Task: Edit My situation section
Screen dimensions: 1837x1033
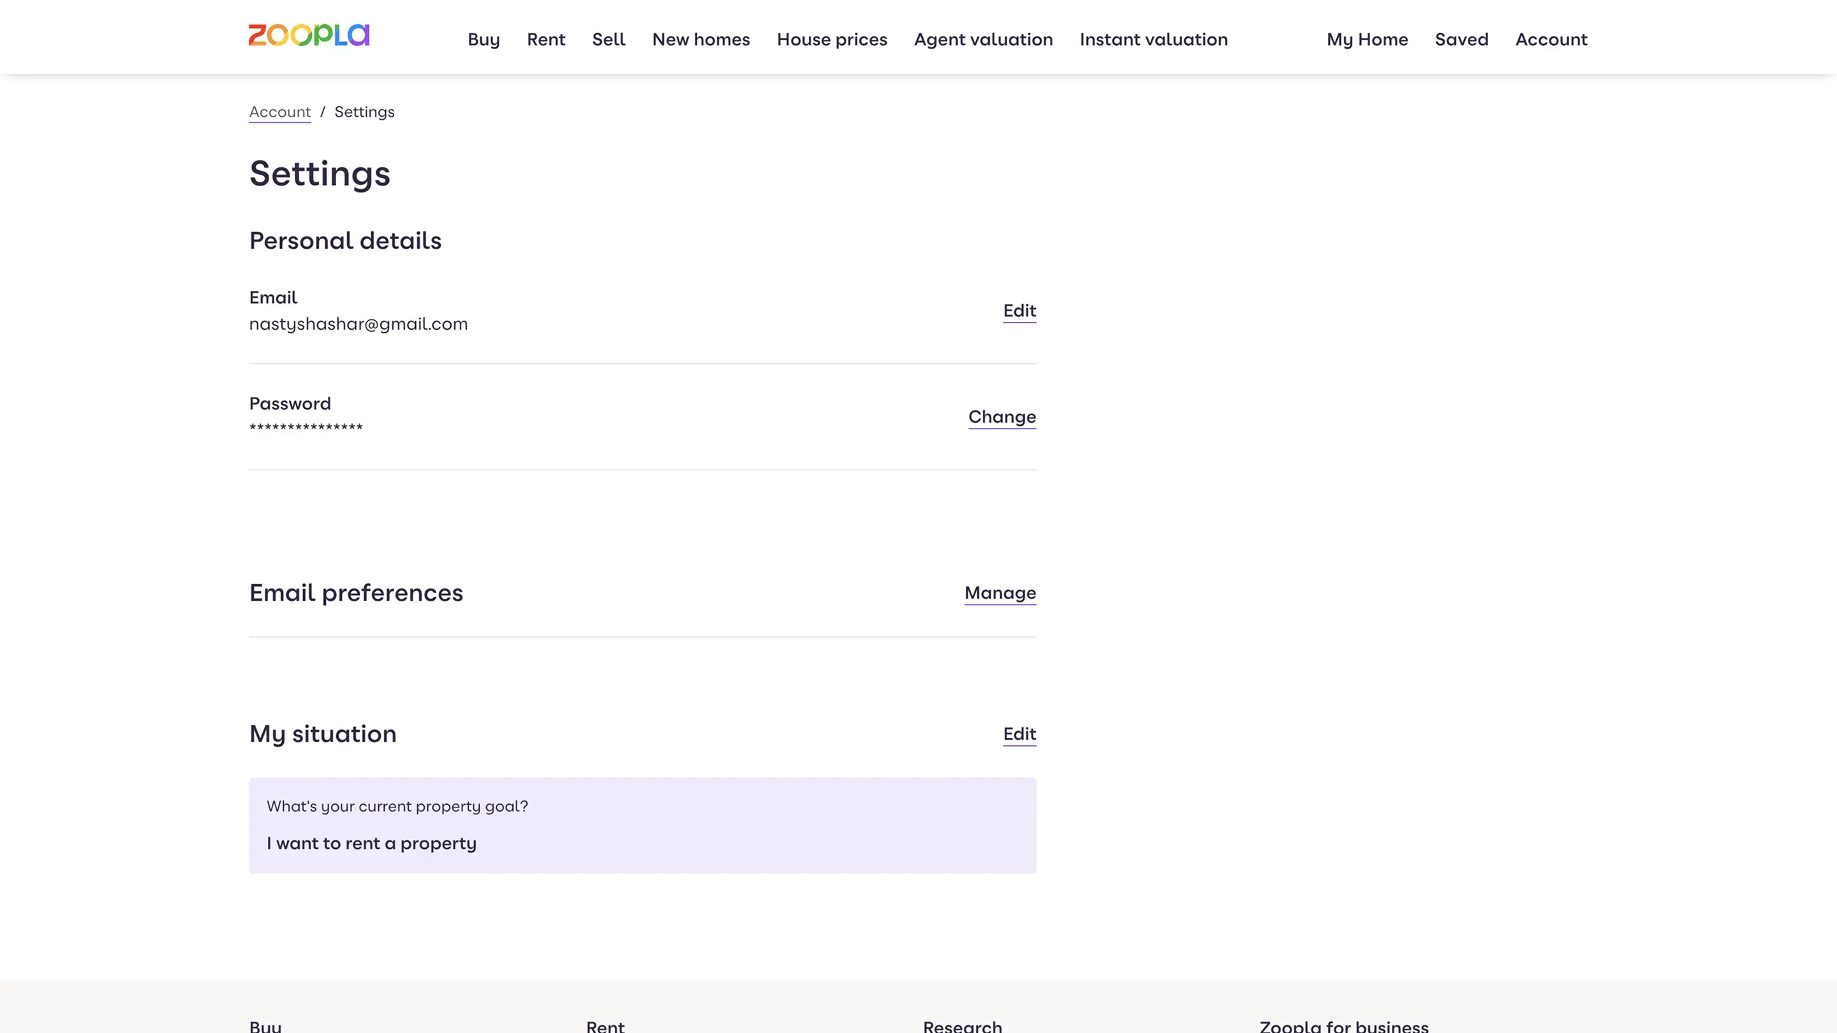Action: pos(1019,735)
